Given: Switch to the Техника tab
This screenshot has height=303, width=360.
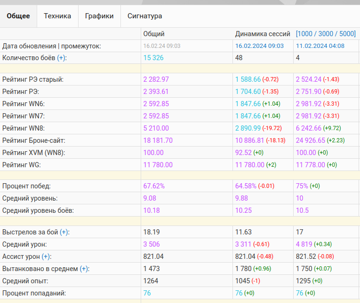Looking at the screenshot, I should click(x=57, y=16).
